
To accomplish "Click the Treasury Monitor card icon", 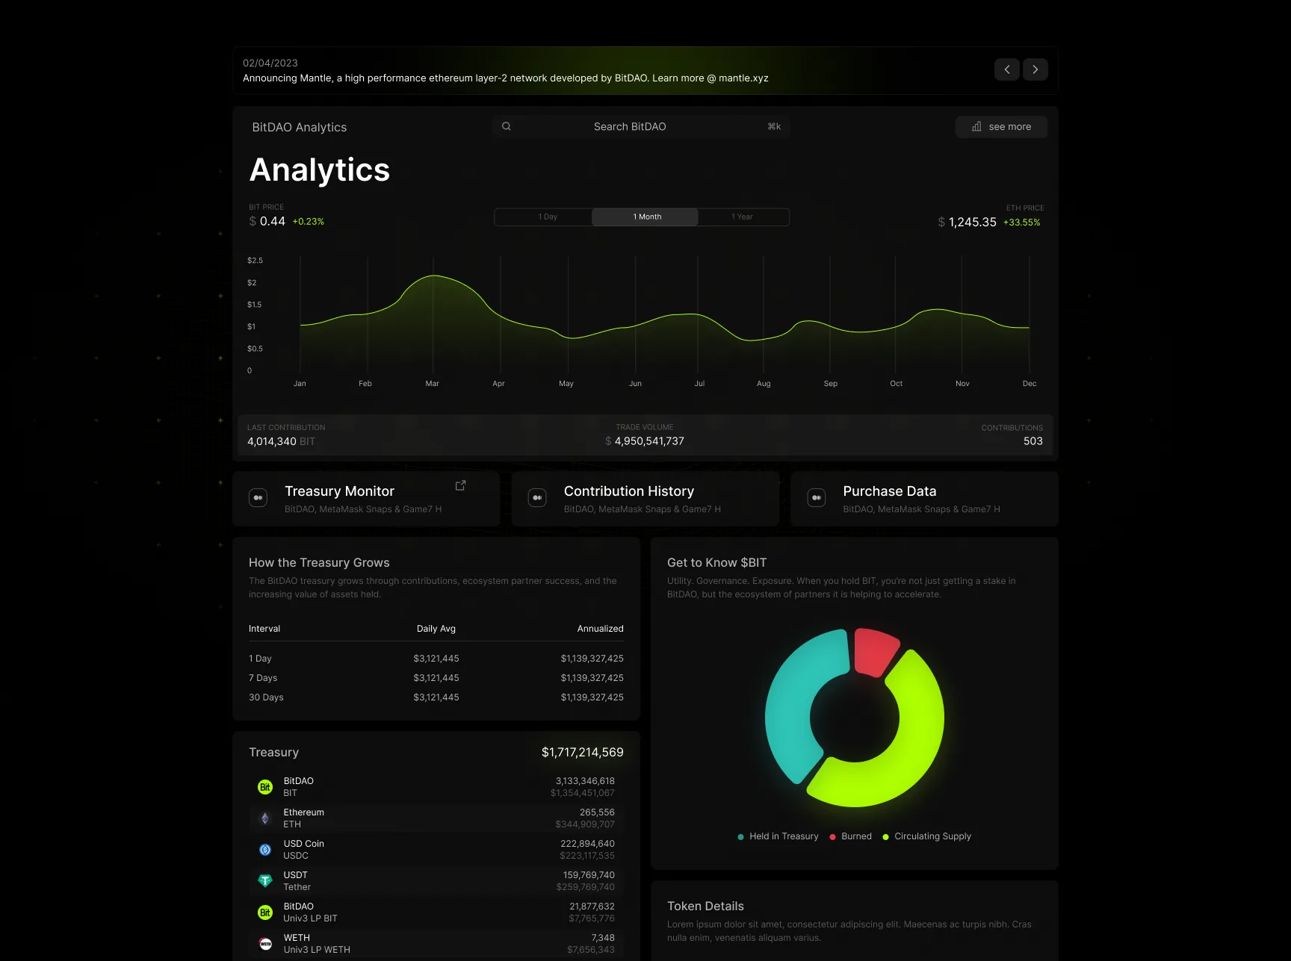I will [258, 498].
